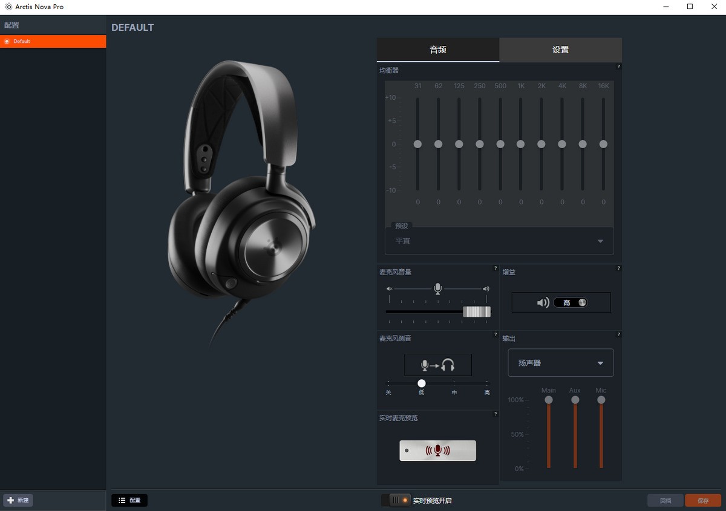Click the Main output level slider handle
This screenshot has height=511, width=726.
pyautogui.click(x=549, y=400)
